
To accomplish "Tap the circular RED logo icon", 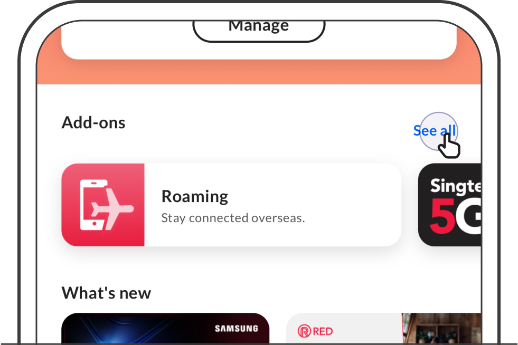I will 304,331.
